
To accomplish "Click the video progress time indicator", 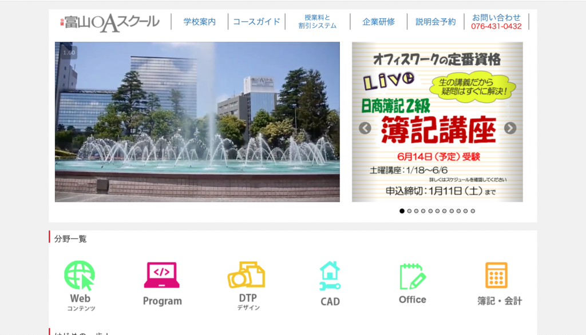I will pos(69,51).
